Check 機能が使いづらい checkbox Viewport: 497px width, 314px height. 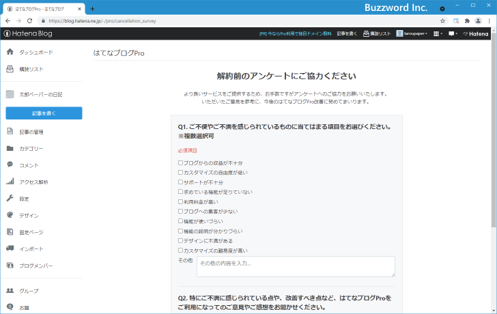pyautogui.click(x=180, y=221)
